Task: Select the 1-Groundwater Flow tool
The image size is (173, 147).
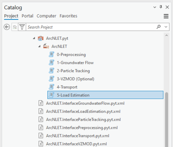Action: click(75, 63)
